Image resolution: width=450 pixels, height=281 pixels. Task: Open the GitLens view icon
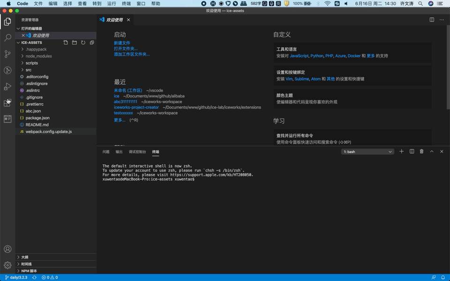(x=7, y=70)
